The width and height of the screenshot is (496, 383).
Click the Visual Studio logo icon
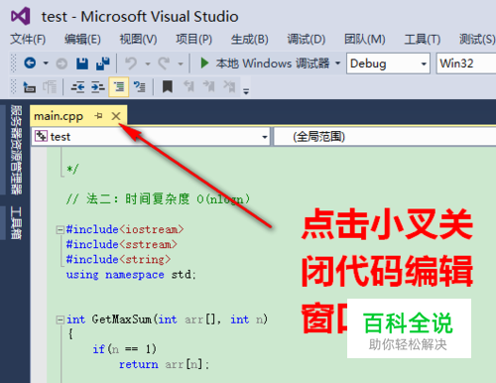21,16
